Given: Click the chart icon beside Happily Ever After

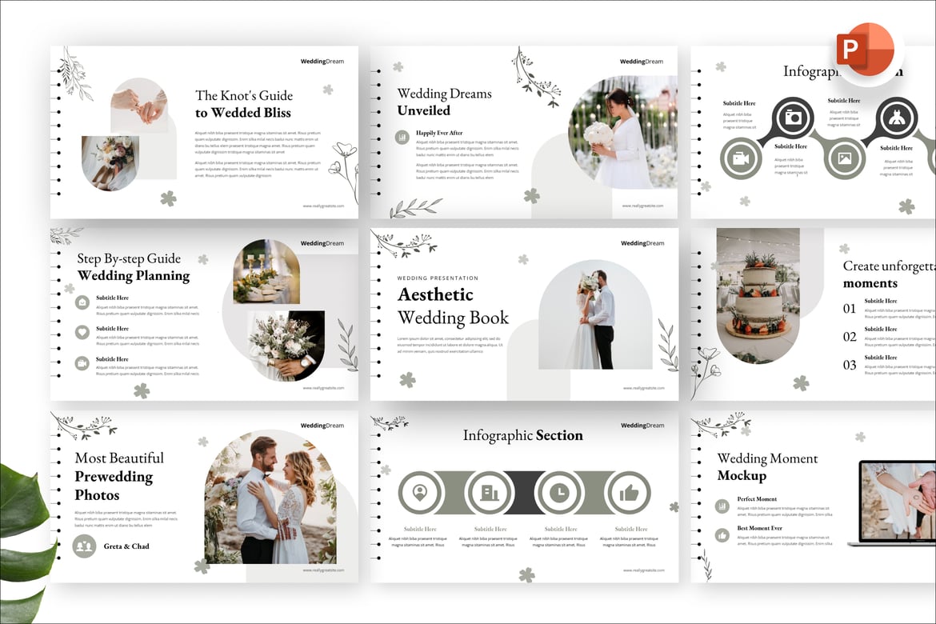Looking at the screenshot, I should (402, 138).
